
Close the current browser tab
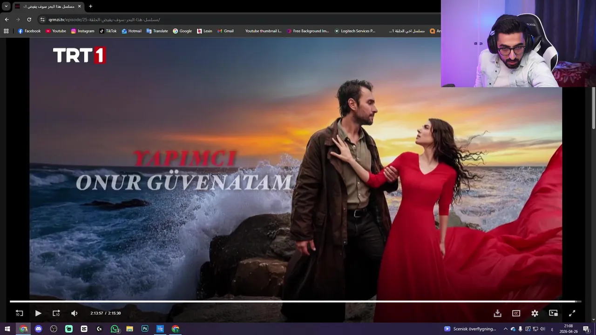pos(79,7)
